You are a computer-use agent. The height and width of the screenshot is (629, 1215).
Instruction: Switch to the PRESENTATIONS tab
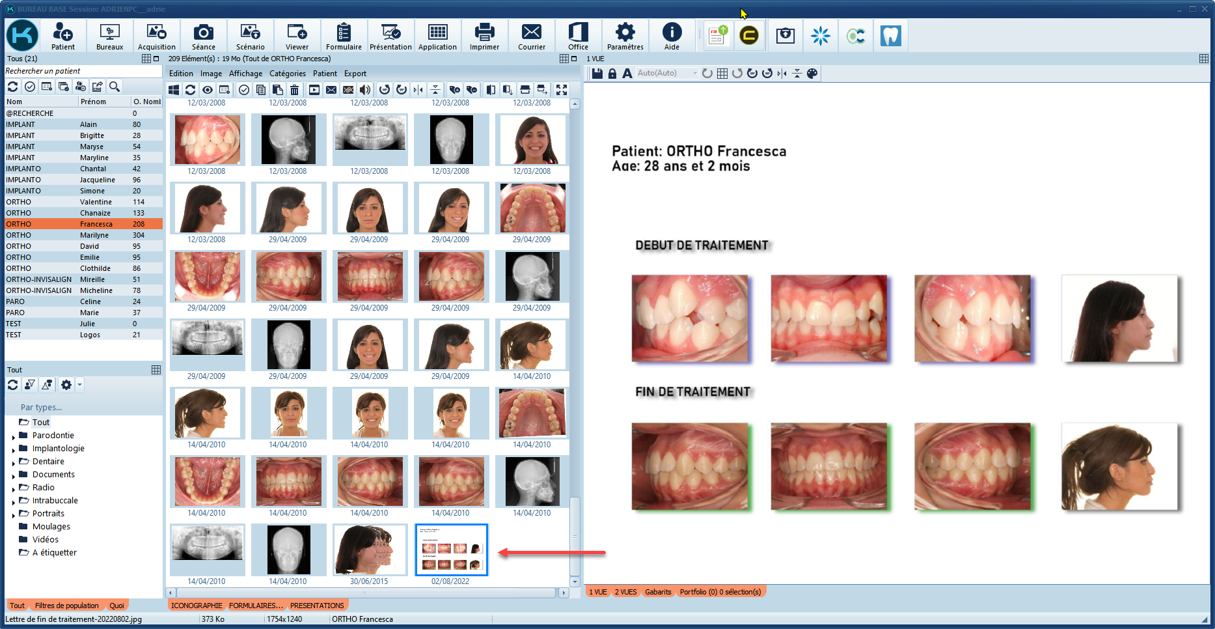317,606
